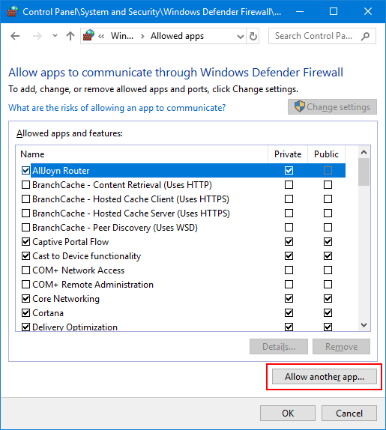Screen dimensions: 386x430
Task: Open the recent locations dropdown arrow
Action: pyautogui.click(x=55, y=36)
